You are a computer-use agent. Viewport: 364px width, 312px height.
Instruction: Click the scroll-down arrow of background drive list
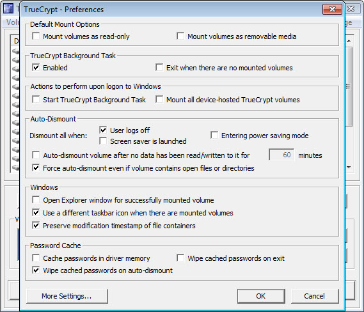(x=349, y=168)
